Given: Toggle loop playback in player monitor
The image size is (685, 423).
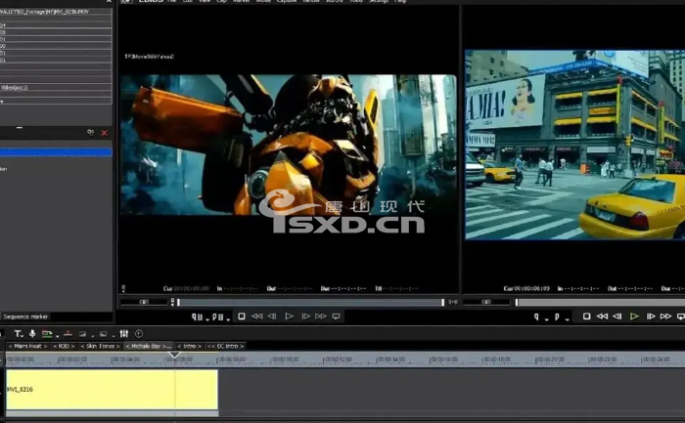Looking at the screenshot, I should coord(336,317).
